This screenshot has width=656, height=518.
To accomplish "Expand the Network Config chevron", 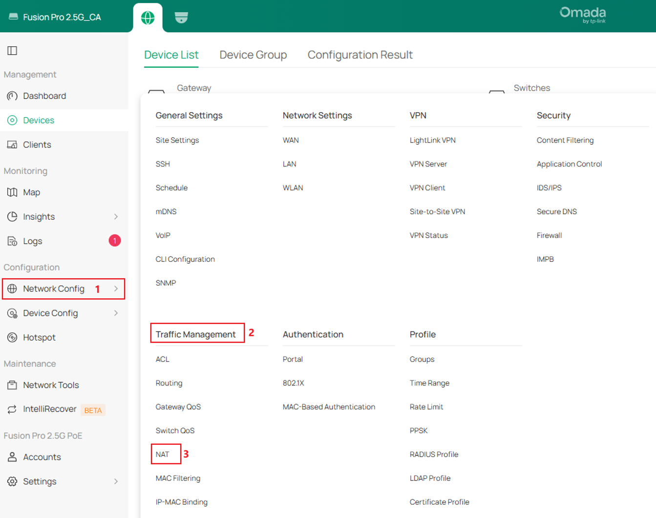I will [116, 289].
